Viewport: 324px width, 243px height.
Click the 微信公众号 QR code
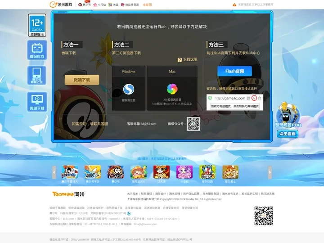[193, 124]
